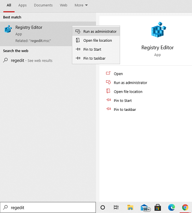192x213 pixels.
Task: Click the pin icon beside context menu Pin to taskbar
Action: tap(78, 58)
